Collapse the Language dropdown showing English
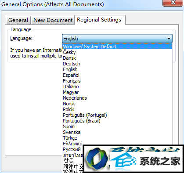The width and height of the screenshot is (184, 173). point(117,39)
